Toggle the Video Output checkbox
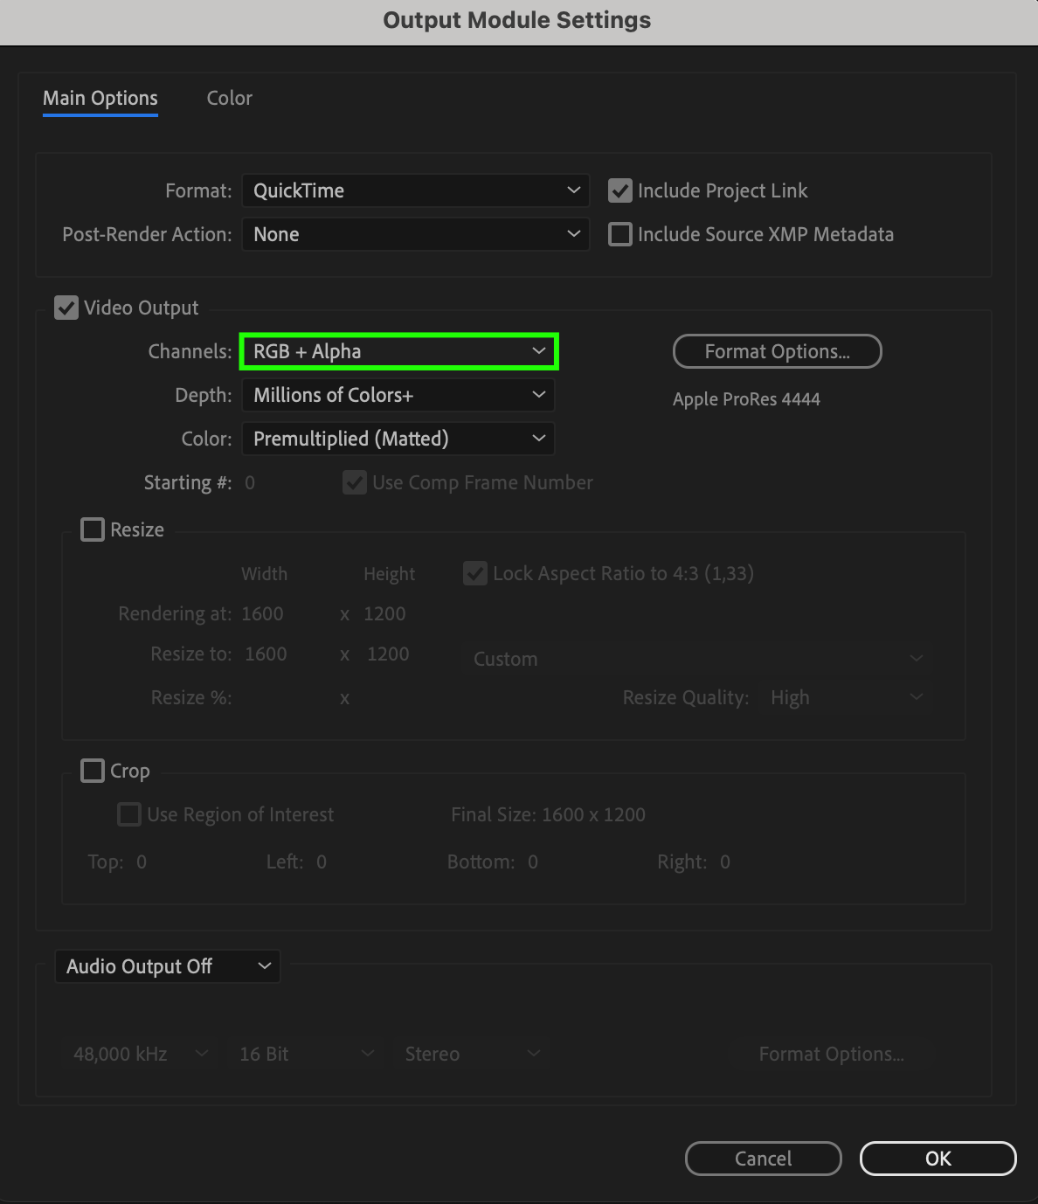This screenshot has width=1038, height=1204. pos(66,308)
